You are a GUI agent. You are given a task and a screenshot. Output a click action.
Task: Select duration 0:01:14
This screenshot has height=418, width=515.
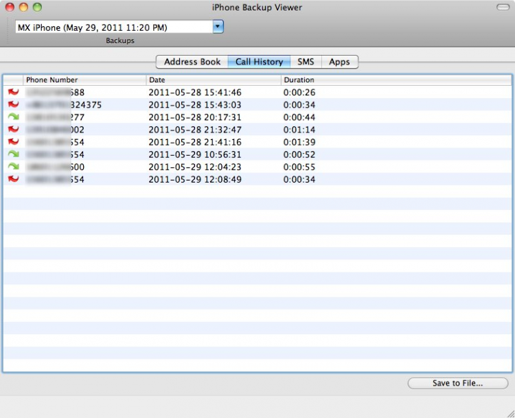pyautogui.click(x=299, y=130)
